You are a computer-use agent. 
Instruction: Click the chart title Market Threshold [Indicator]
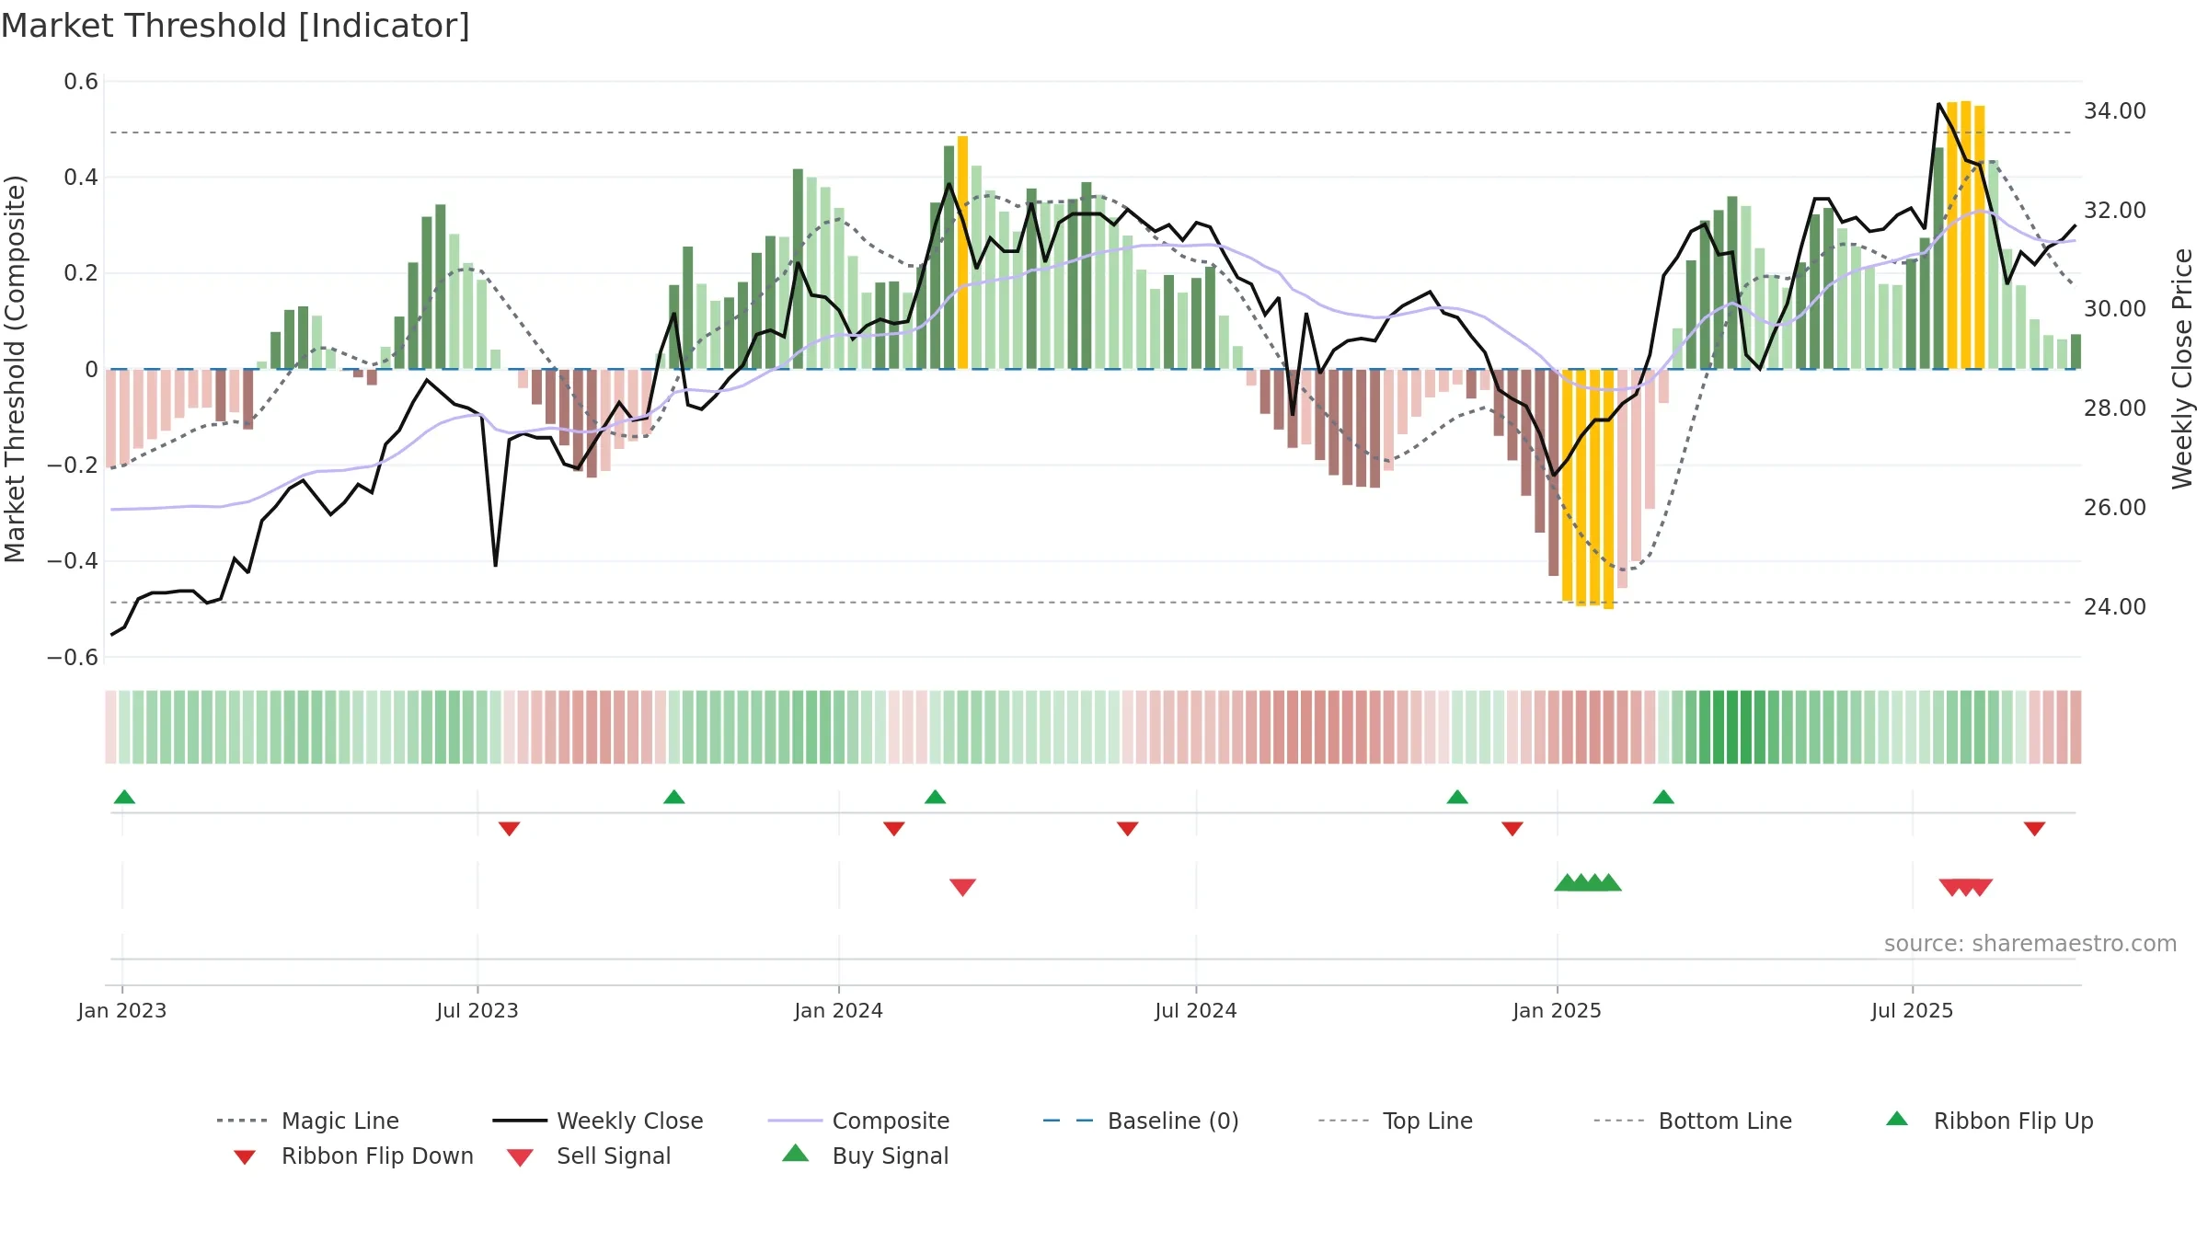click(x=236, y=26)
